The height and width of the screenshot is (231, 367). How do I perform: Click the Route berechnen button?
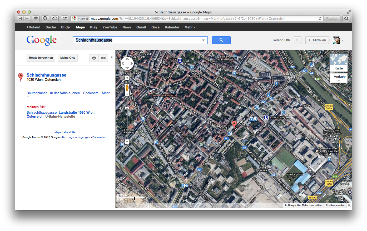(41, 58)
